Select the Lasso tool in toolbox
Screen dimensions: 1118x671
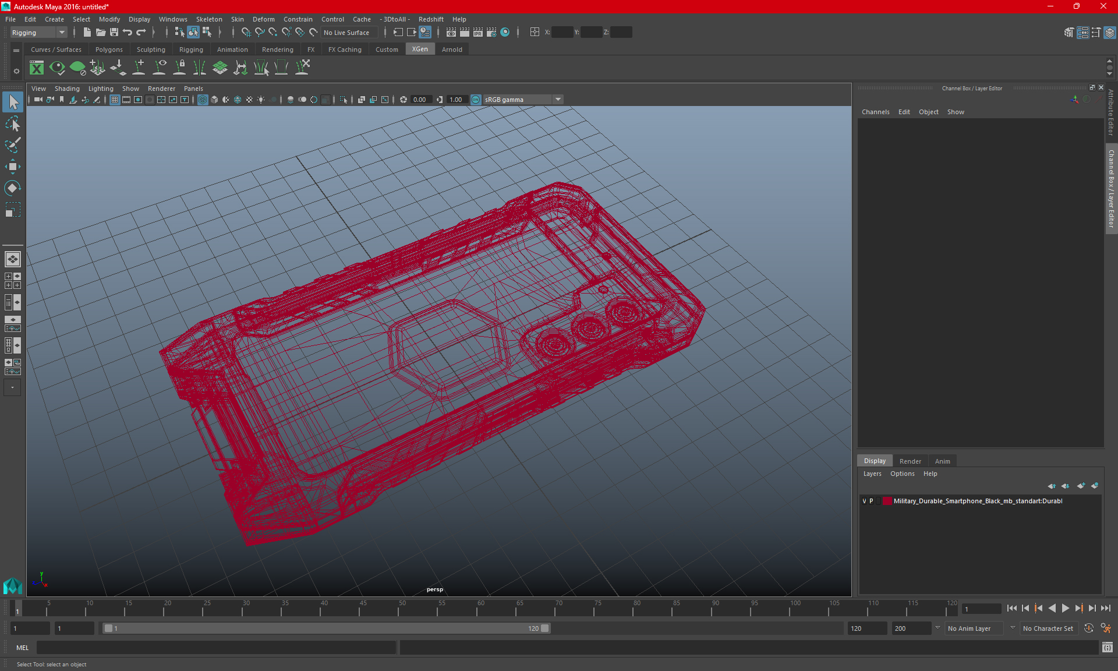point(12,123)
